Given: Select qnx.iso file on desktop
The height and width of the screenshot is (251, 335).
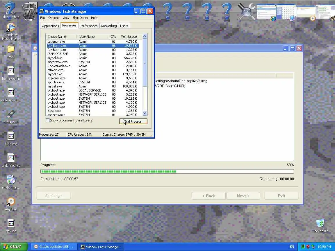Looking at the screenshot, I should [x=11, y=226].
